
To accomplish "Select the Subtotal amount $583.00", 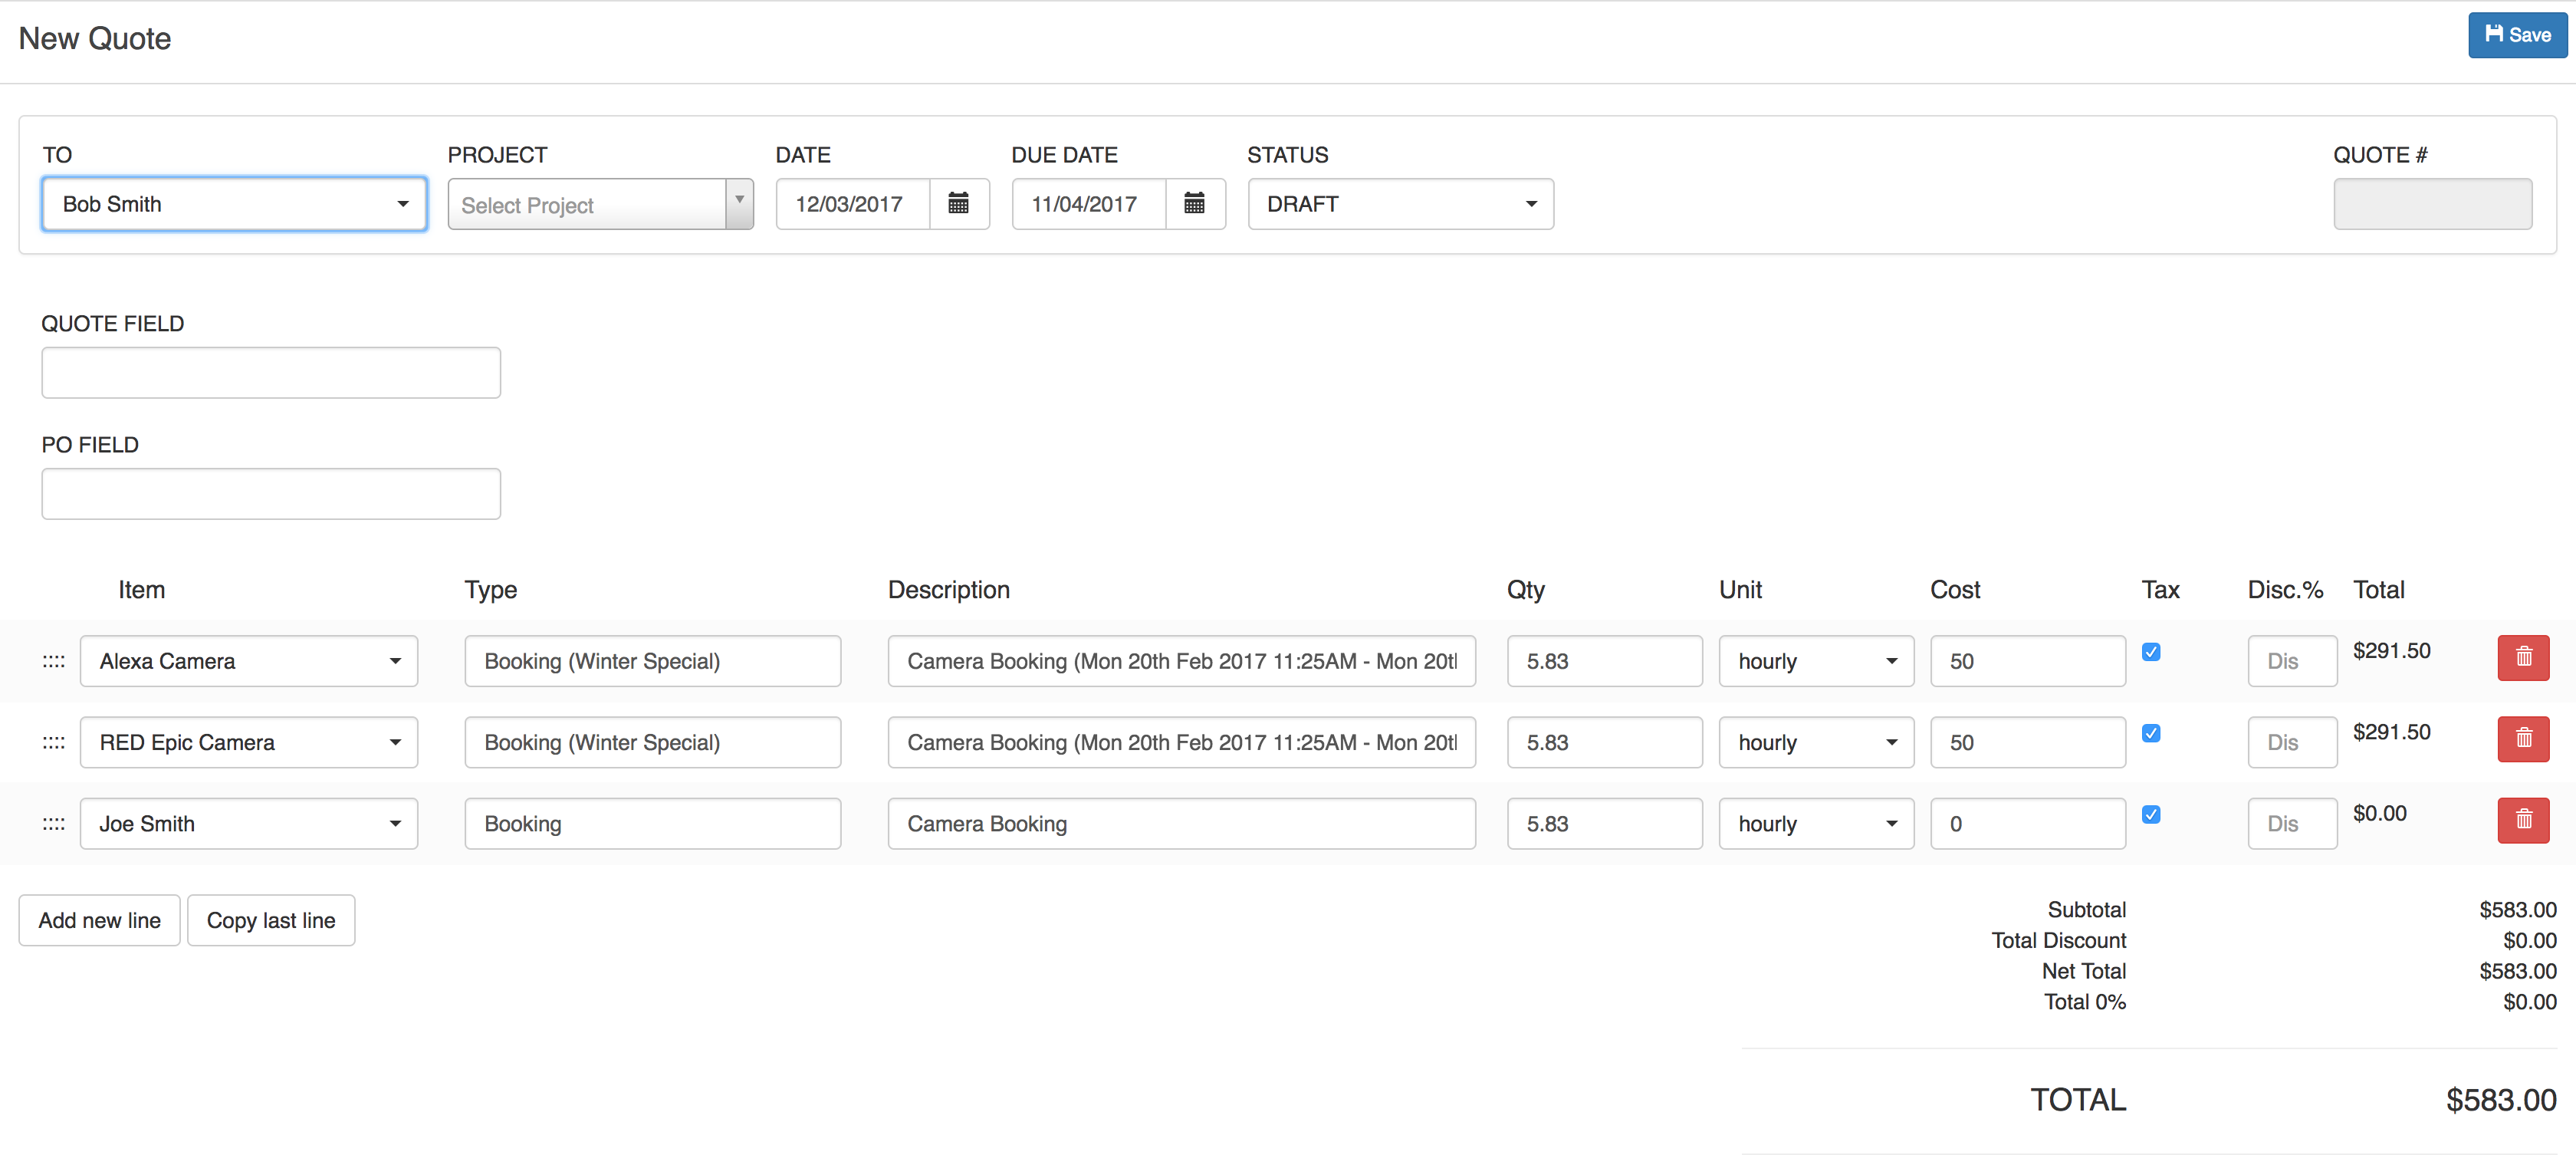I will [2517, 910].
